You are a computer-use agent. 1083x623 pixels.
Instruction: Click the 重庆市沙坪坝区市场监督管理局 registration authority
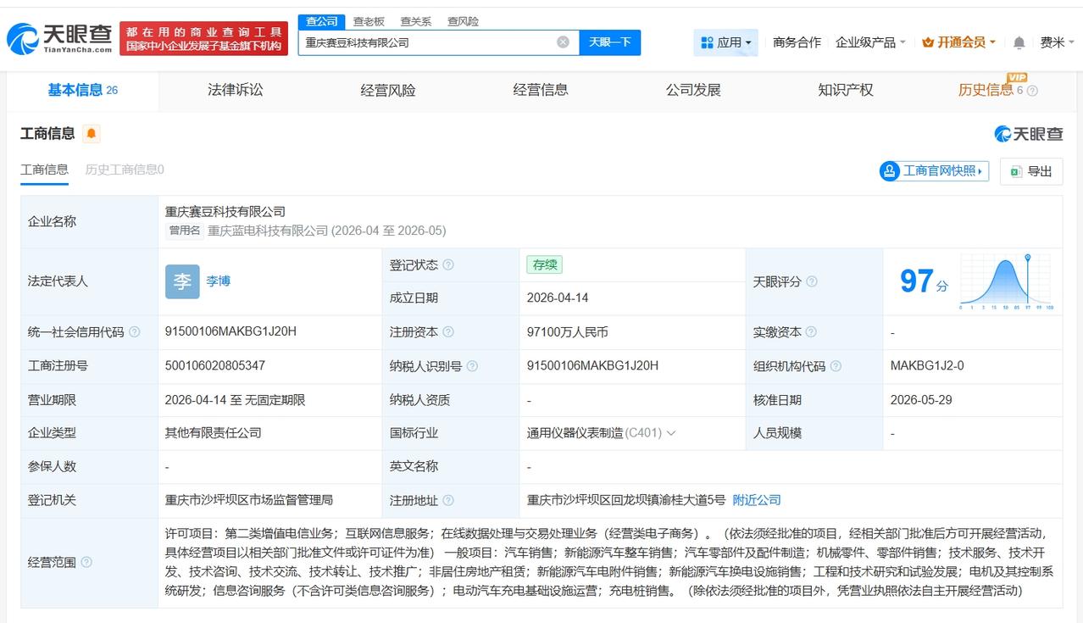[249, 500]
